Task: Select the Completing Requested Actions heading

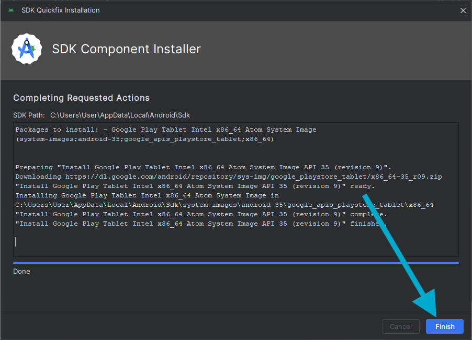Action: coord(81,98)
